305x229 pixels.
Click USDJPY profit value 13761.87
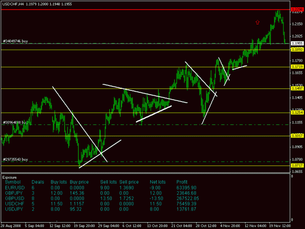click(x=186, y=209)
